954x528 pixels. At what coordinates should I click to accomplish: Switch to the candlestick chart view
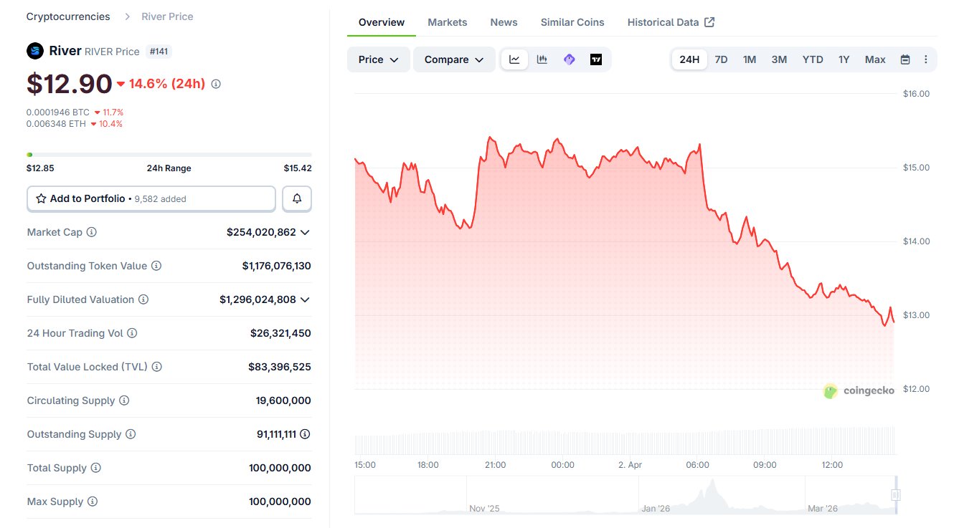542,59
